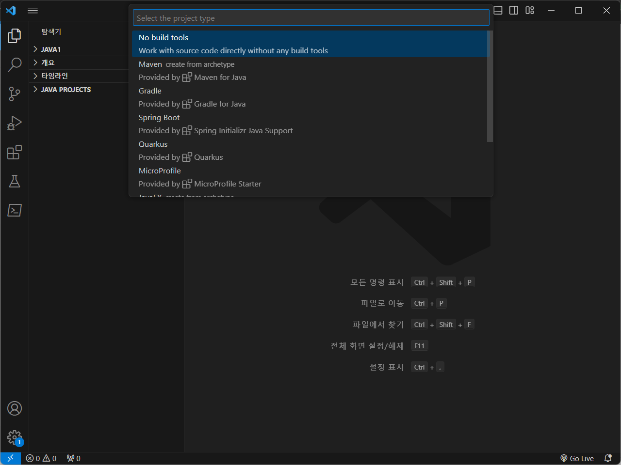Select the No build tools option
The height and width of the screenshot is (465, 621).
point(310,44)
